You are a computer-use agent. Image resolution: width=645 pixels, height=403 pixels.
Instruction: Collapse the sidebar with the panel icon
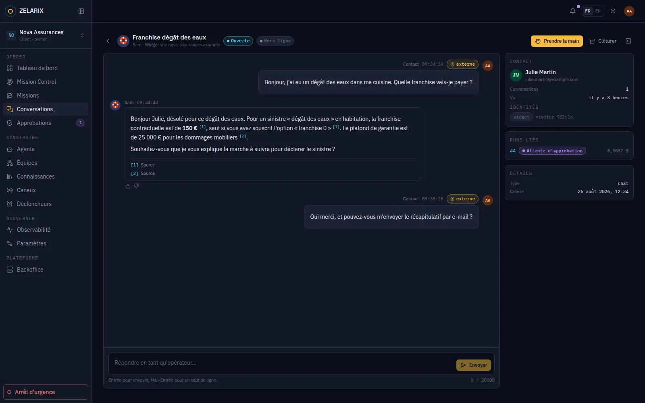pyautogui.click(x=81, y=11)
